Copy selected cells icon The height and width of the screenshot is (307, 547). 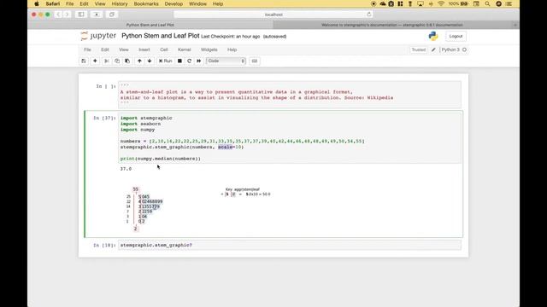coord(117,61)
